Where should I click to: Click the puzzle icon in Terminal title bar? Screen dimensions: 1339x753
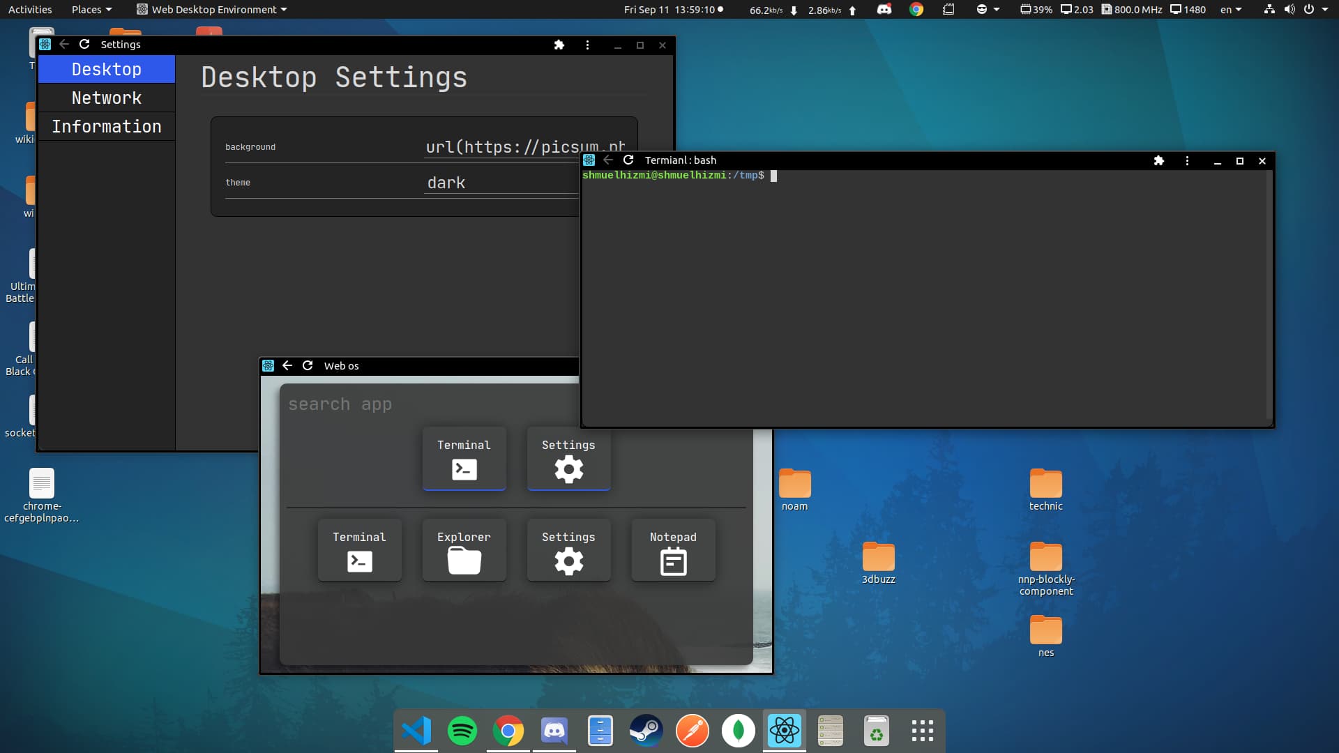[1159, 161]
